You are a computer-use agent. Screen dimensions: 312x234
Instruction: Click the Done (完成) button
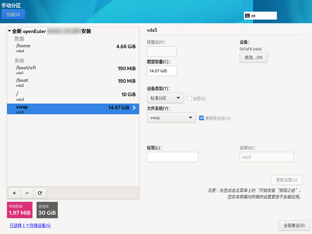click(13, 14)
